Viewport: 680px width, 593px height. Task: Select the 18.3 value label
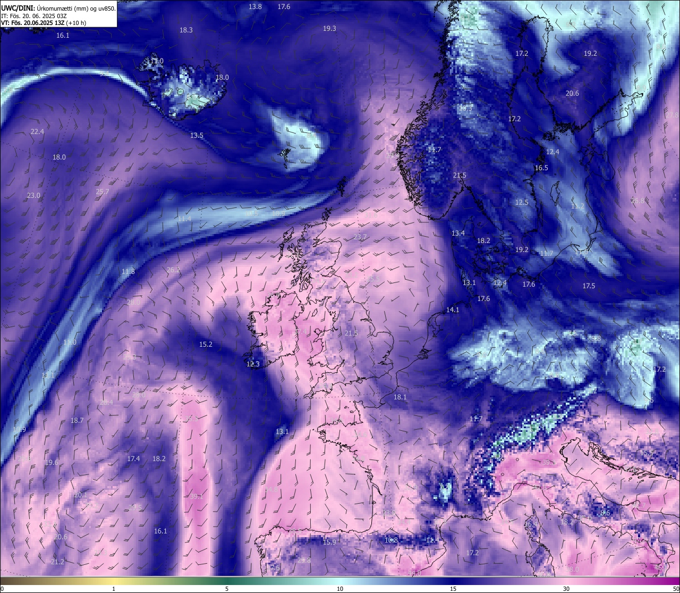tap(186, 30)
